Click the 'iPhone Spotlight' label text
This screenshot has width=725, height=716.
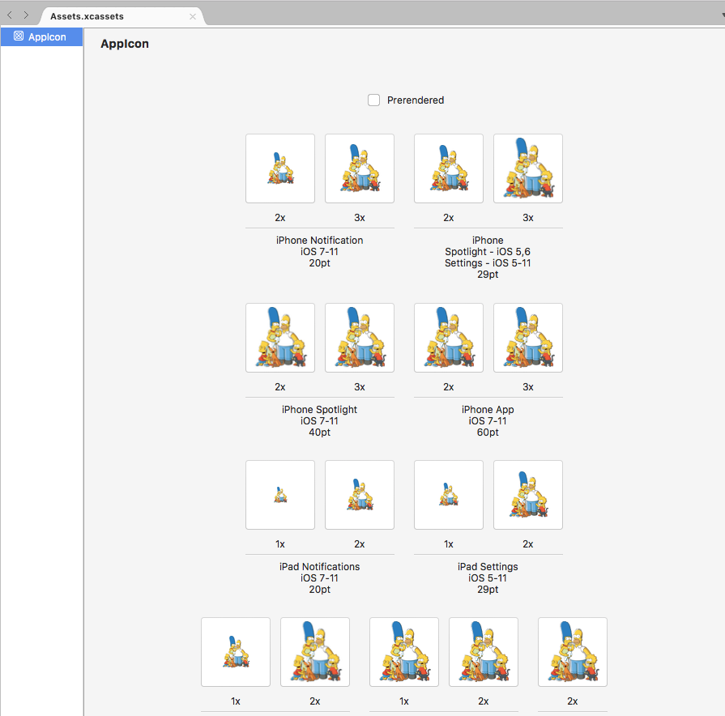319,410
